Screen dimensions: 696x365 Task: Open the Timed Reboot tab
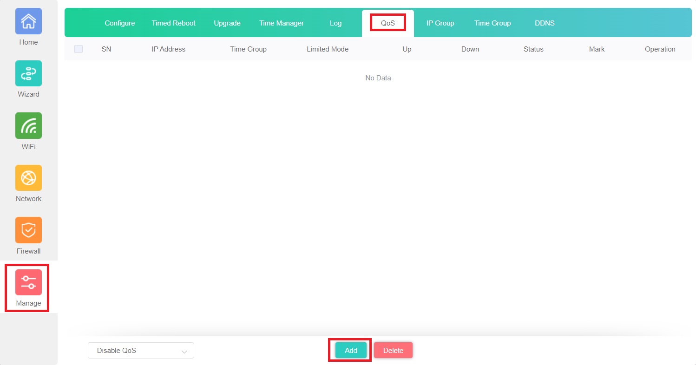pos(173,23)
